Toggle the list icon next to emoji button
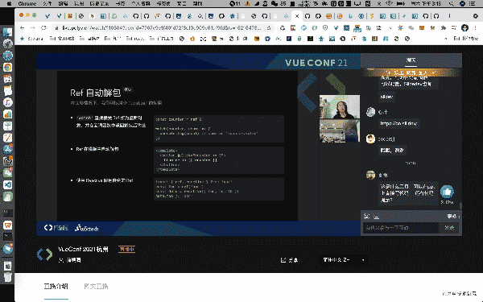This screenshot has width=483, height=302. pyautogui.click(x=376, y=217)
